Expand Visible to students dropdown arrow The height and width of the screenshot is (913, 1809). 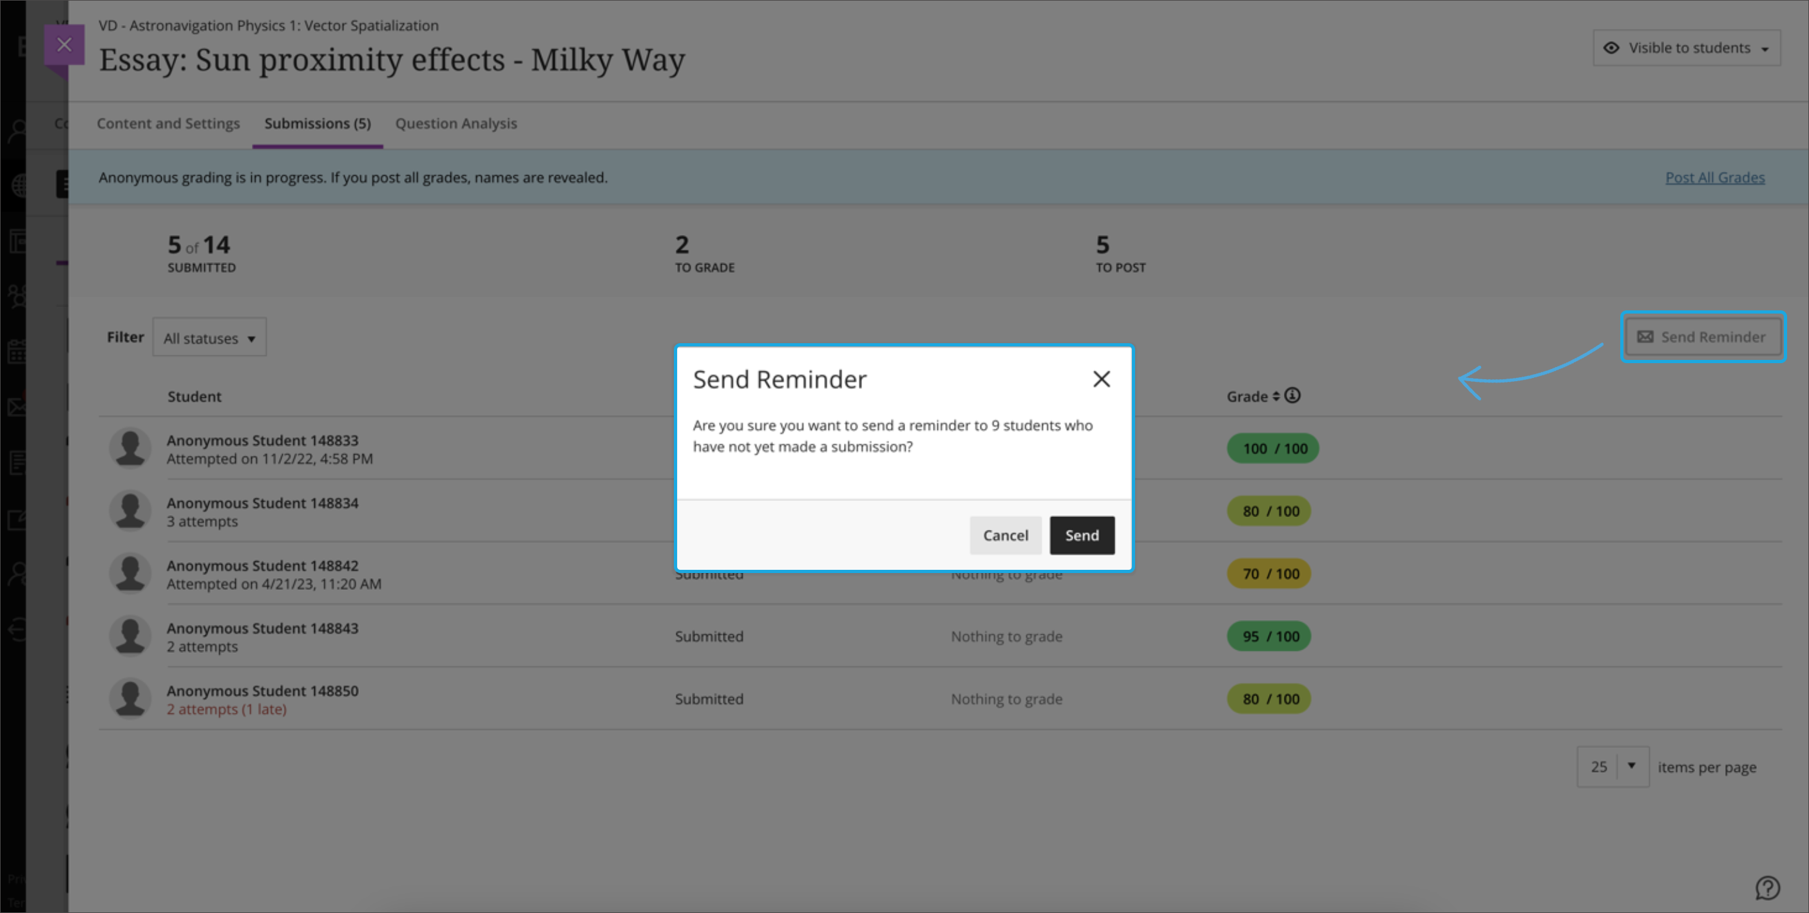[1765, 49]
